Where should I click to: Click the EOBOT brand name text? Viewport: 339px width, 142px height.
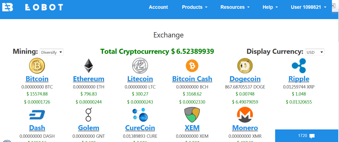44,7
